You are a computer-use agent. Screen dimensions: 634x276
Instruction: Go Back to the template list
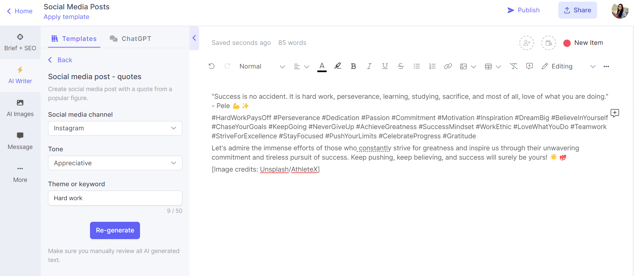point(60,60)
